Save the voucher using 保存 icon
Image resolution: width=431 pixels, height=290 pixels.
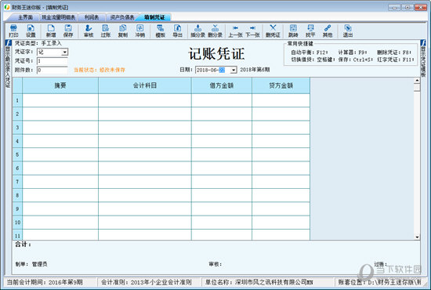[68, 31]
